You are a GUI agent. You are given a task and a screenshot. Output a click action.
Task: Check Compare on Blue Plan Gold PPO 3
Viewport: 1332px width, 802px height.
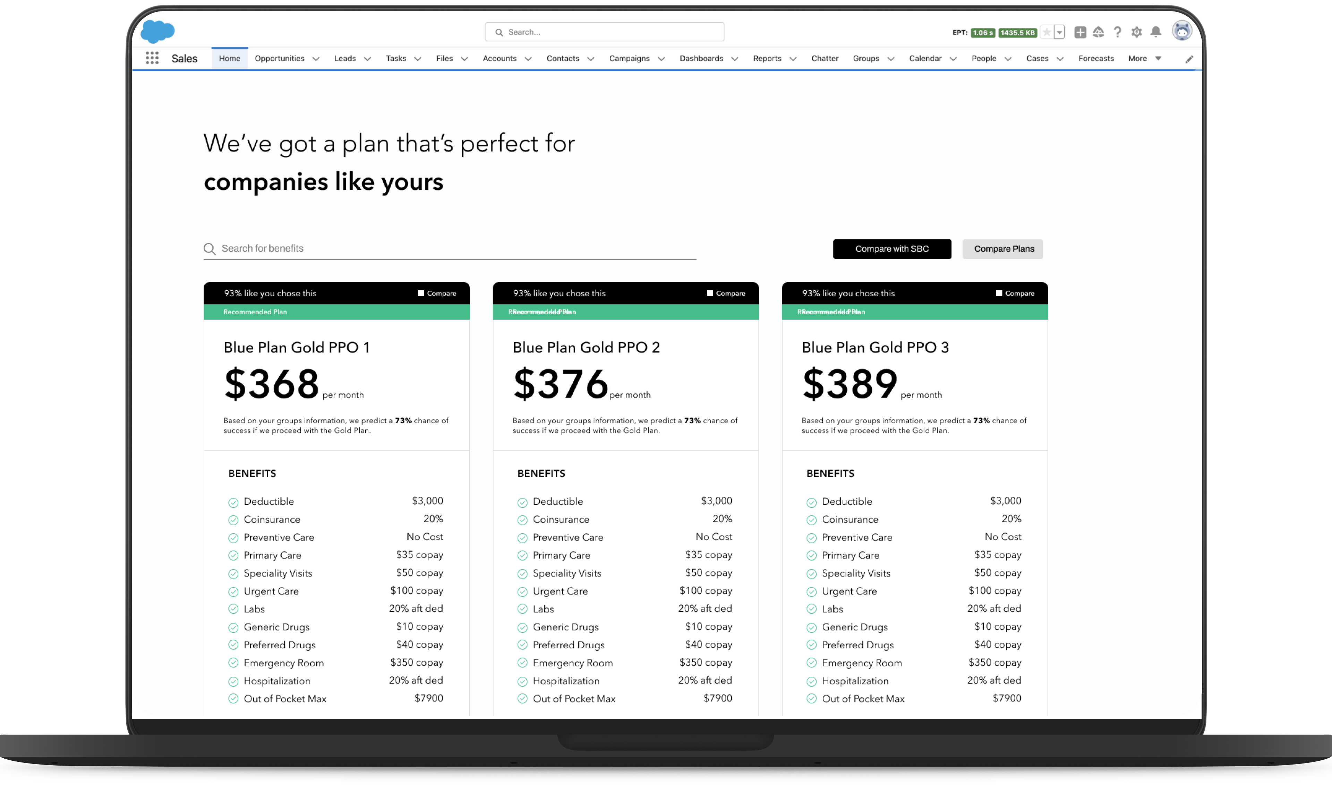(x=999, y=293)
